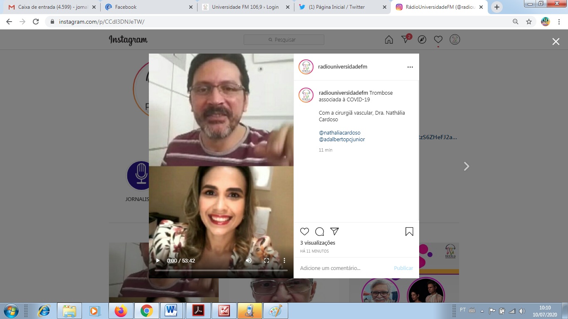Open Instagram direct messages icon
568x319 pixels.
[x=406, y=39]
